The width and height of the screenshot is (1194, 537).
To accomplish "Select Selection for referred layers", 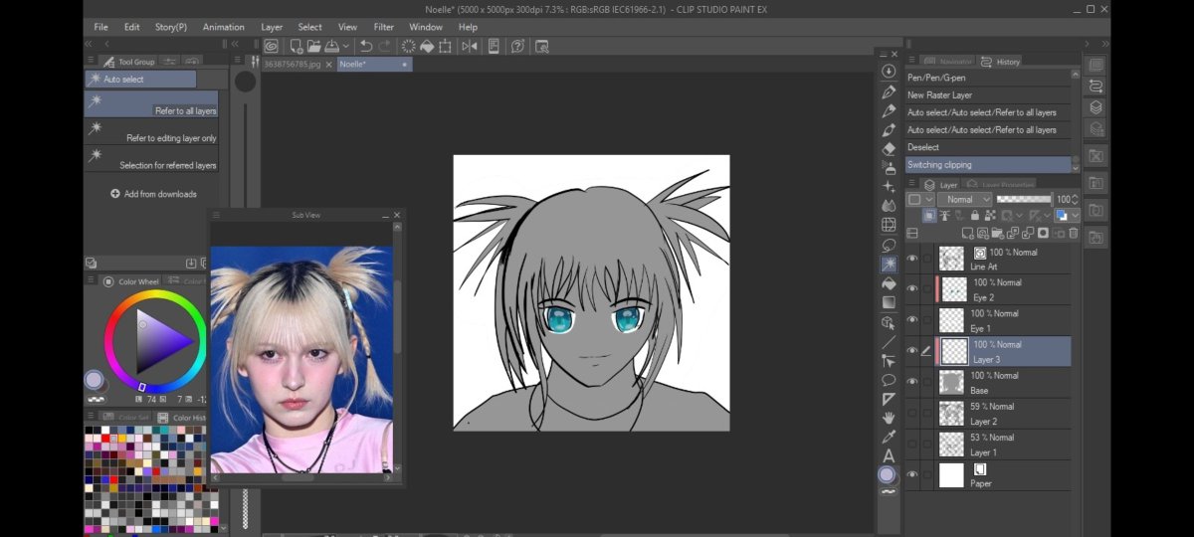I will [150, 158].
